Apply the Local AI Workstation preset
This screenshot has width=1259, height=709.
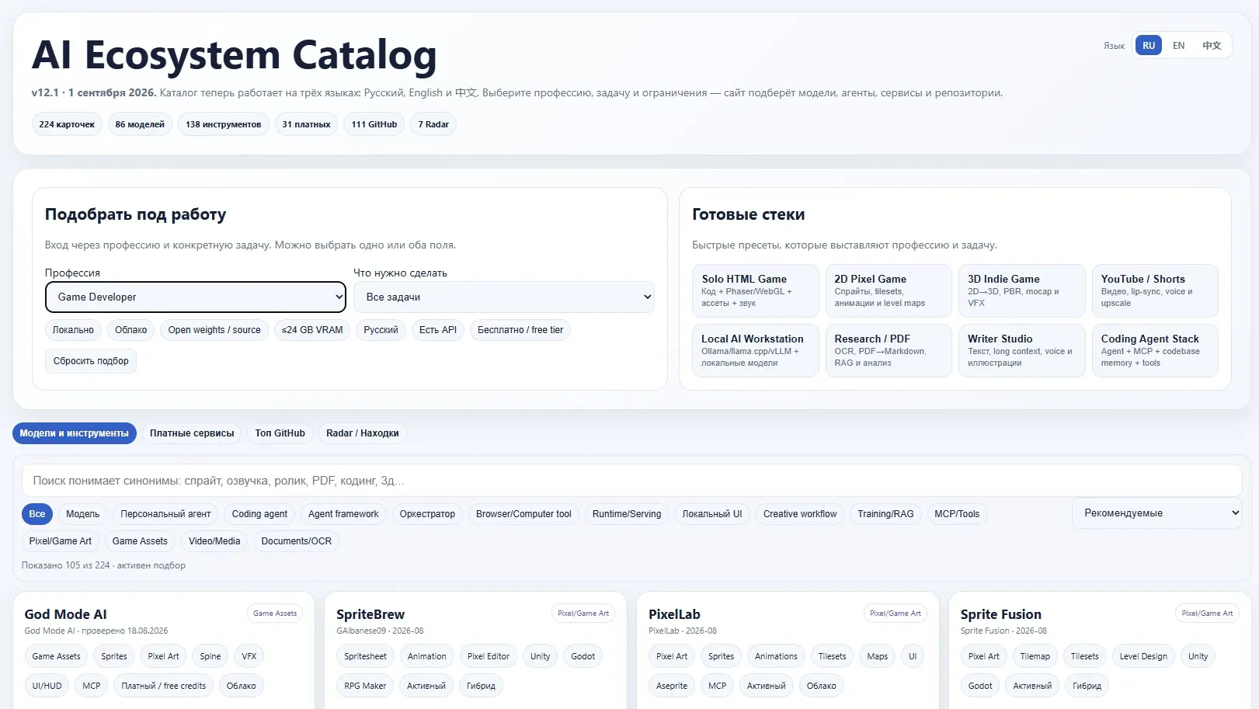tap(755, 350)
